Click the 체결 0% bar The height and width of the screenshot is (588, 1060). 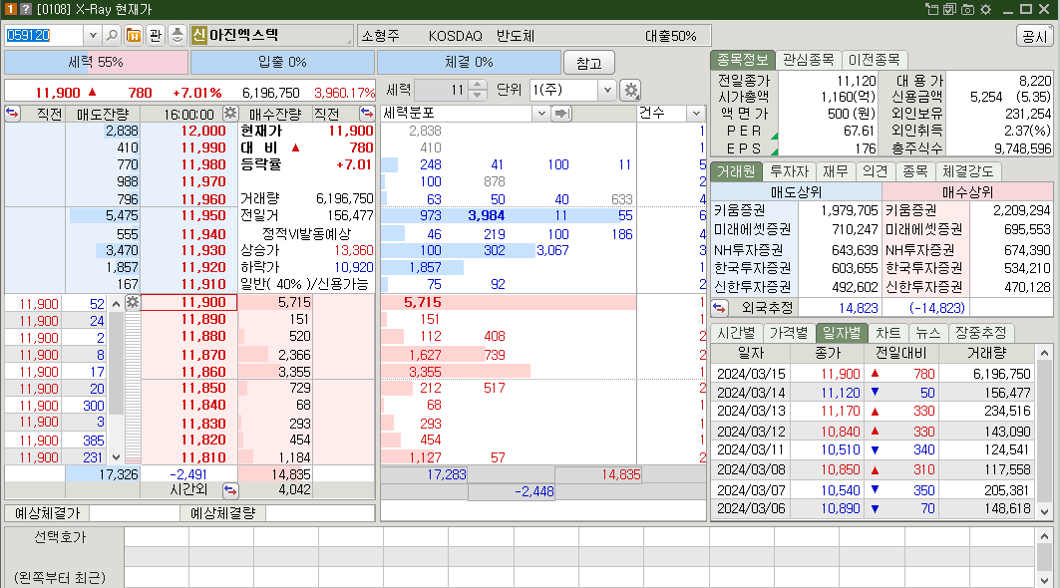coord(469,62)
